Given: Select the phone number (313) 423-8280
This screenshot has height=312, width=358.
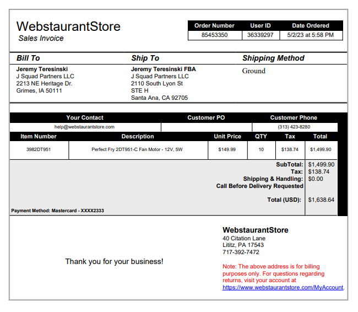Looking at the screenshot, I should pyautogui.click(x=294, y=127).
